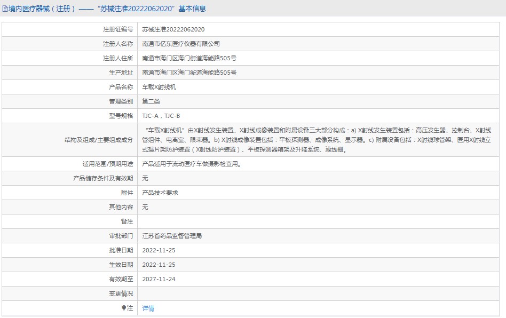The image size is (506, 318).
Task: Click the 注册人住所 label
Action: 118,58
